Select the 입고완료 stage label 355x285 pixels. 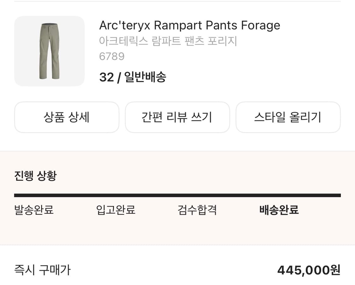coord(115,210)
